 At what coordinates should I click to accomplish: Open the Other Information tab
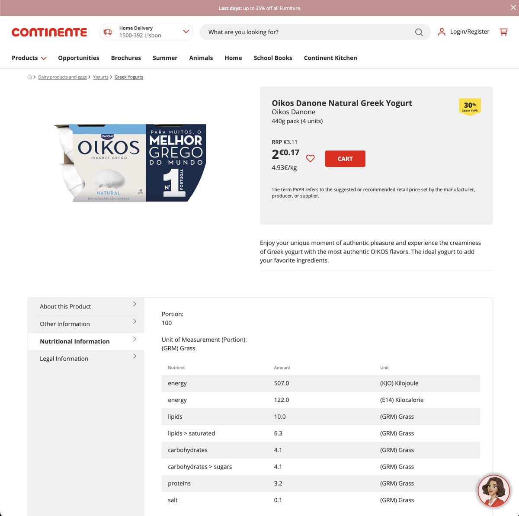[x=86, y=324]
